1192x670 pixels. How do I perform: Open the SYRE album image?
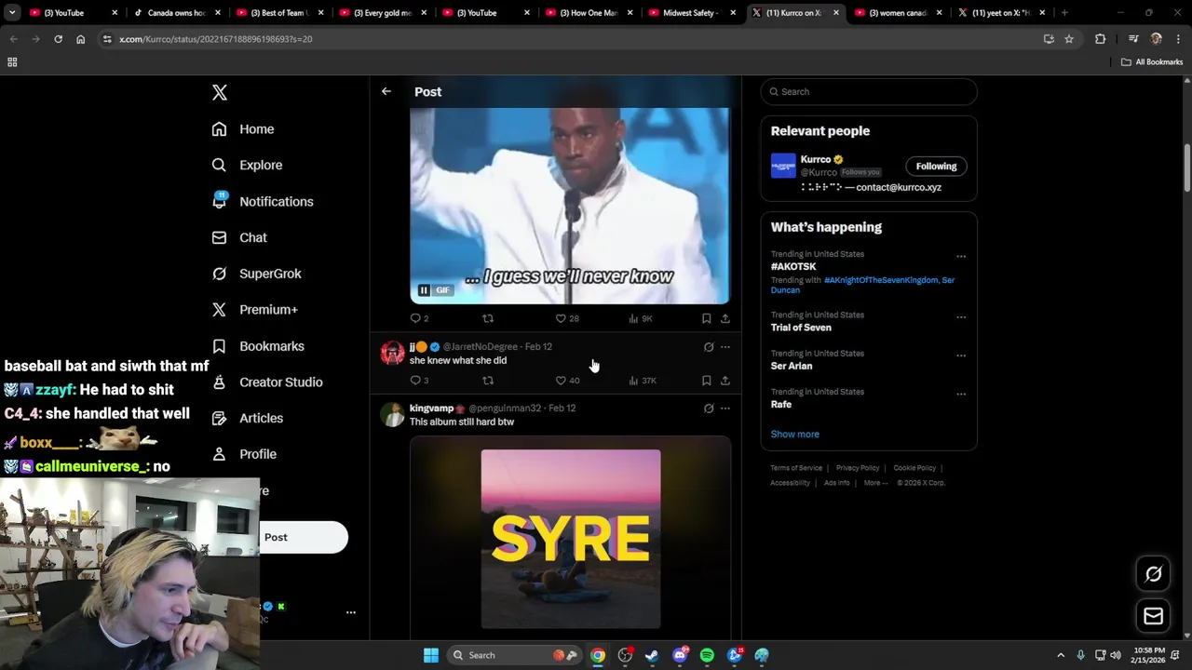pyautogui.click(x=571, y=539)
